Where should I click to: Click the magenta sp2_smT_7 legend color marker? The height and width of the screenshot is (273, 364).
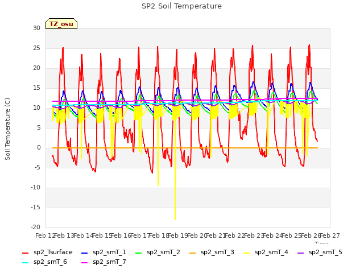coord(85,263)
